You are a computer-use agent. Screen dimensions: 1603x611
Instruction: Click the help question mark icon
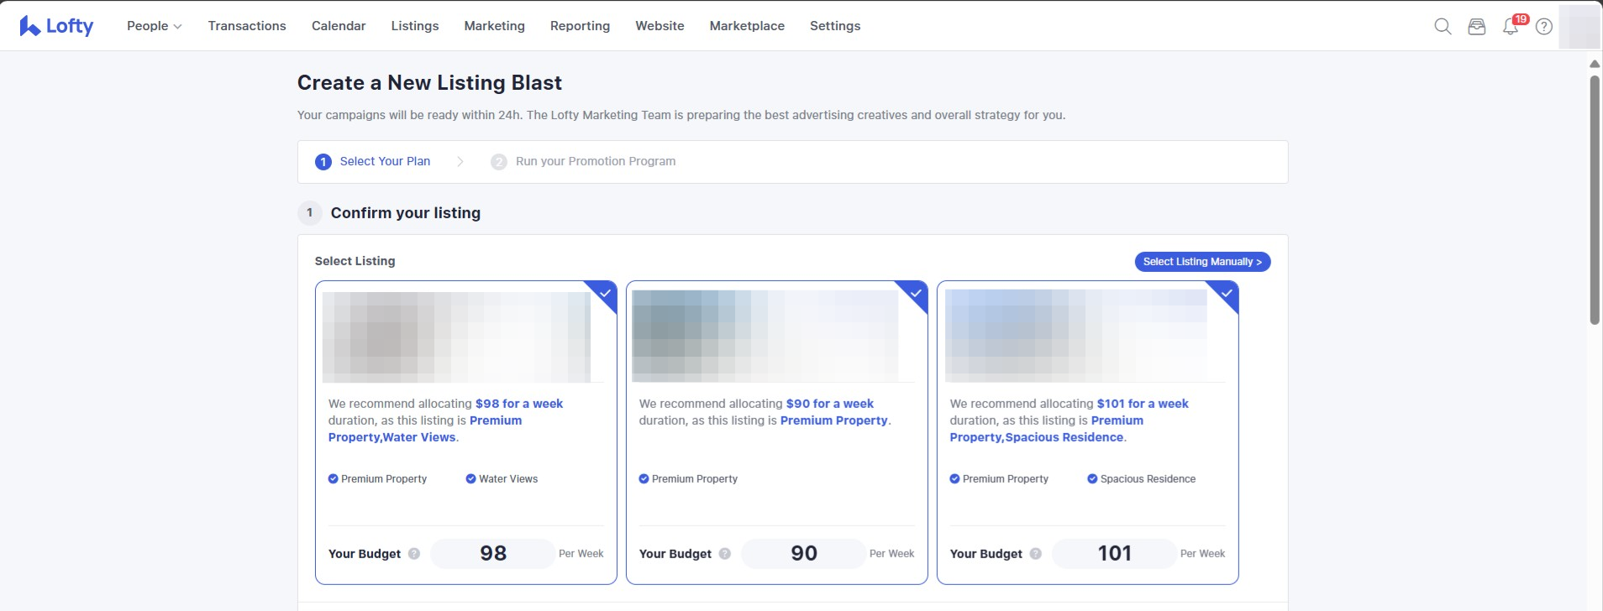coord(1544,27)
